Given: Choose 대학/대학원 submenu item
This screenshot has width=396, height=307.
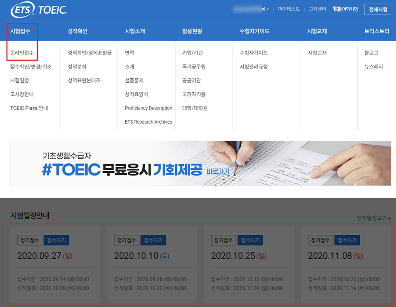Looking at the screenshot, I should (195, 108).
